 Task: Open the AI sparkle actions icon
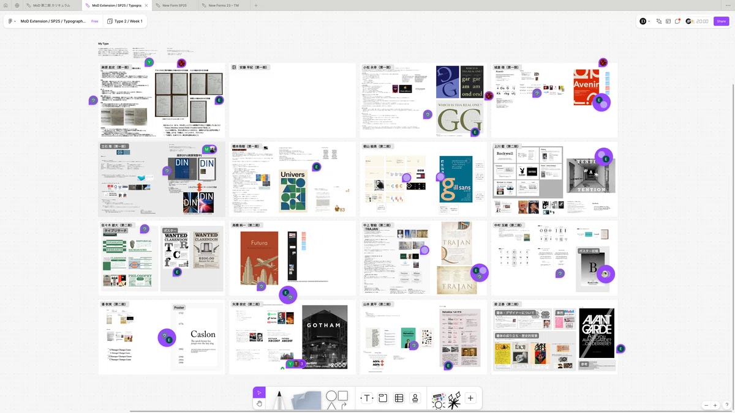pos(659,21)
